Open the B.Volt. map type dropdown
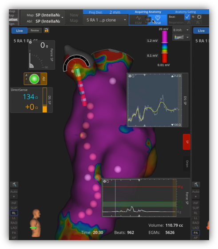 [x=181, y=30]
